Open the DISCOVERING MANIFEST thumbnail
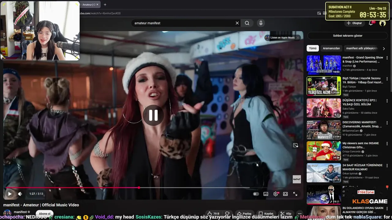This screenshot has height=220, width=392. pyautogui.click(x=324, y=130)
